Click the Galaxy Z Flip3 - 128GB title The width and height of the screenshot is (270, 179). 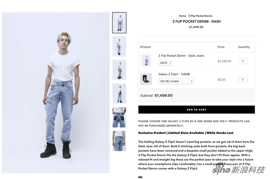[174, 74]
